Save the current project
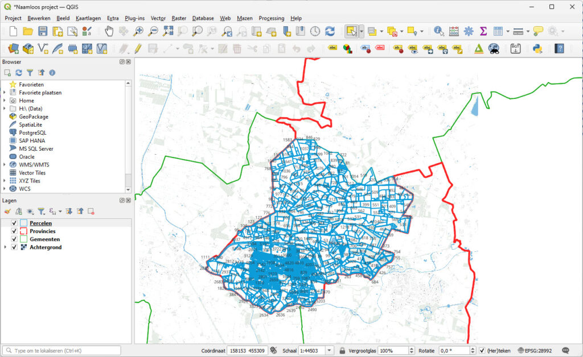 tap(43, 31)
